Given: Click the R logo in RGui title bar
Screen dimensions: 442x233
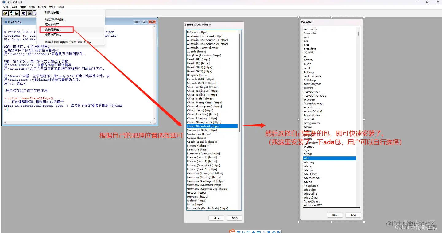Looking at the screenshot, I should pos(4,2).
